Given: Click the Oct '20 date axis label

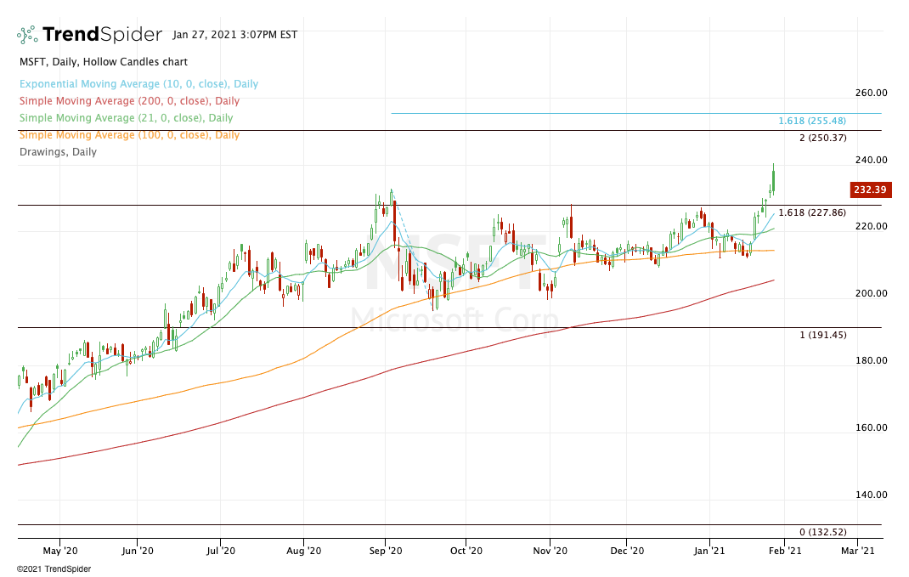Looking at the screenshot, I should 466,551.
